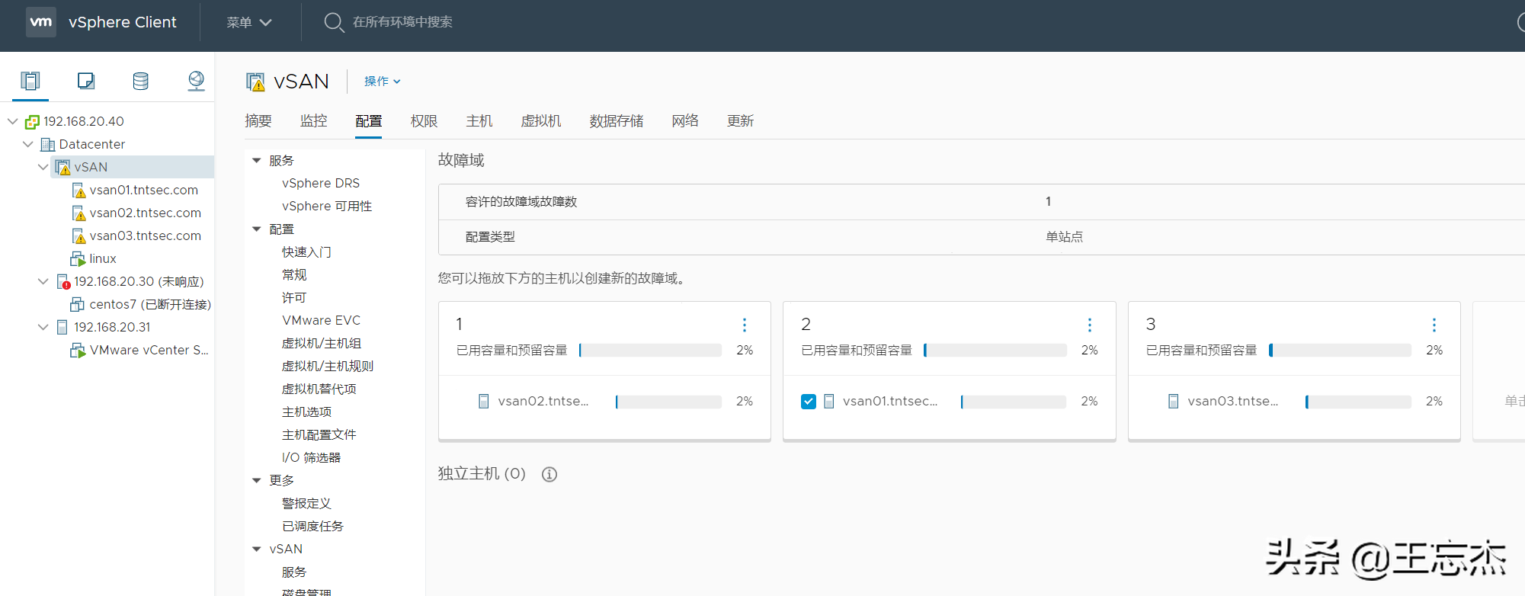
Task: Open actions menu for fault domain 2
Action: [1090, 325]
